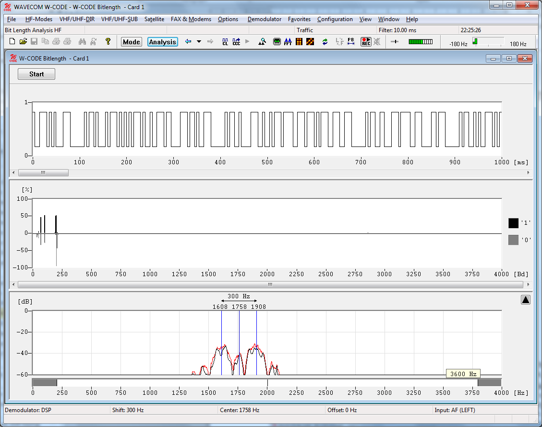
Task: Click the Demodulator: DSP status field
Action: (56, 410)
